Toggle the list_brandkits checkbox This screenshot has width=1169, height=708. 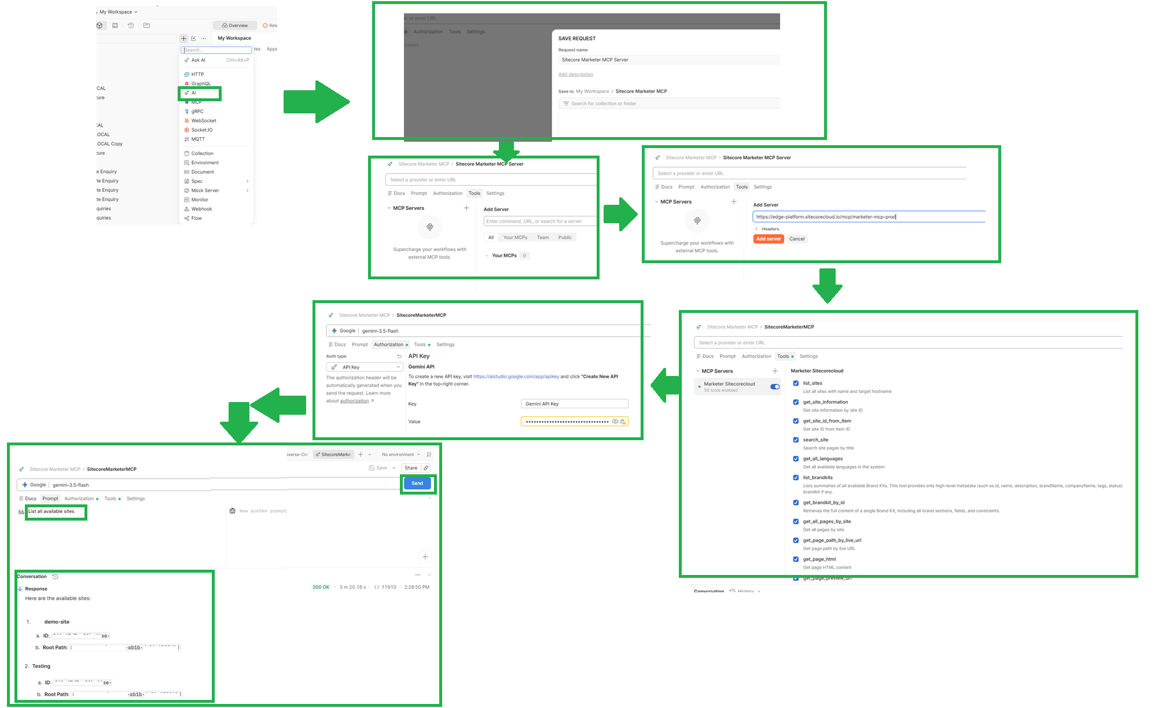[796, 478]
